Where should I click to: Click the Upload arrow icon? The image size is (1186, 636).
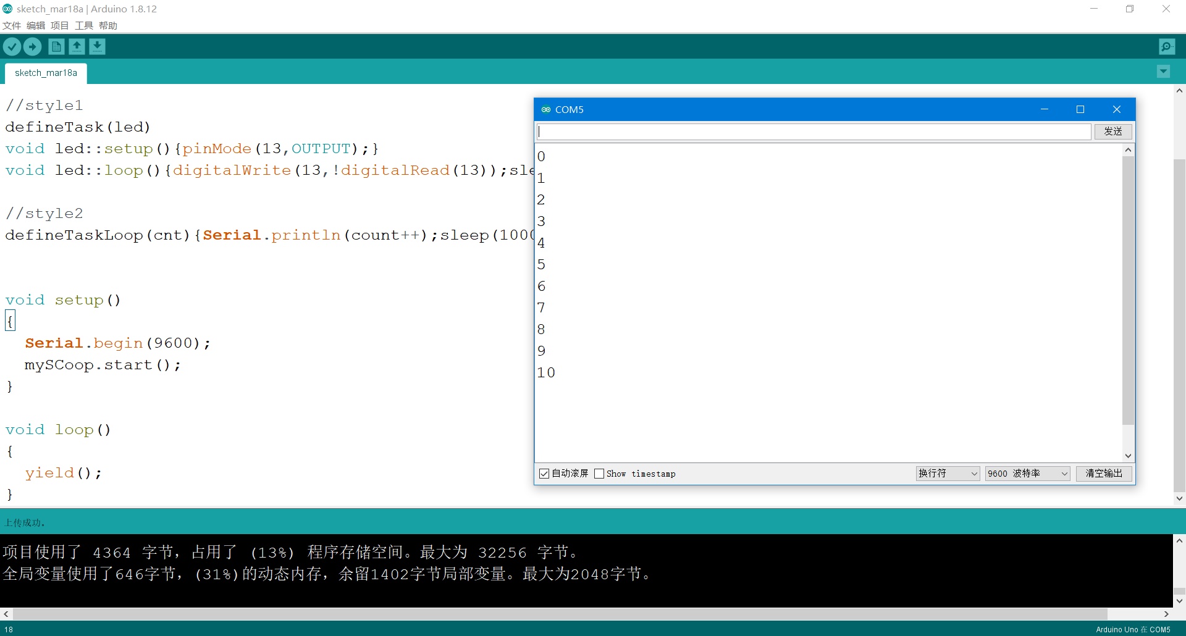point(32,46)
